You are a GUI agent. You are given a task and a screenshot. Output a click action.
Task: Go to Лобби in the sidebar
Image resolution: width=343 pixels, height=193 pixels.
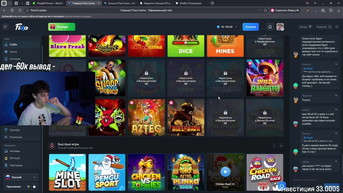[21, 44]
